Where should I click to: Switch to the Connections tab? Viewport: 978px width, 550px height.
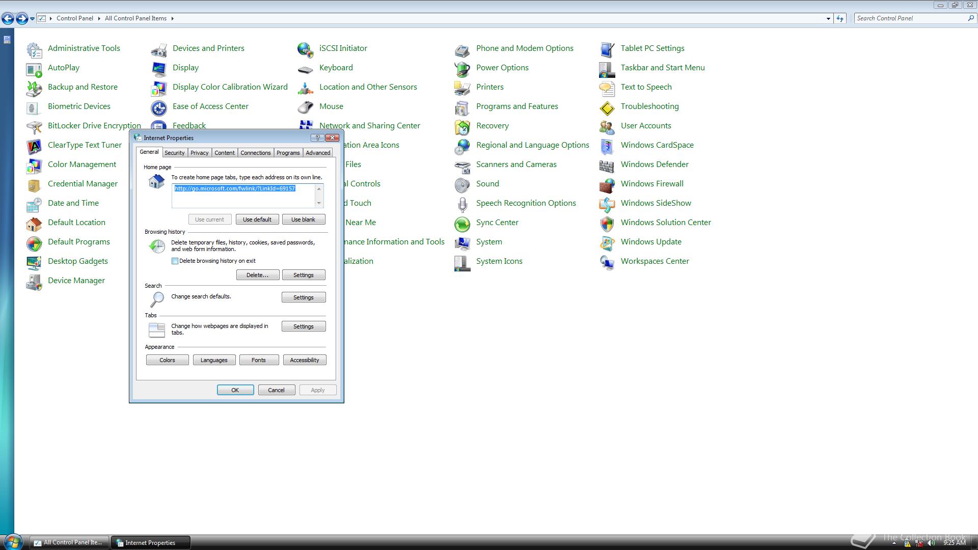tap(255, 153)
